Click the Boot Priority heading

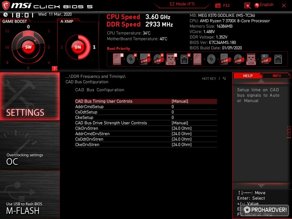coord(118,48)
